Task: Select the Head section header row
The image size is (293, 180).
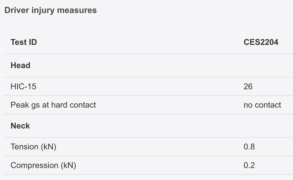Action: tap(149, 66)
